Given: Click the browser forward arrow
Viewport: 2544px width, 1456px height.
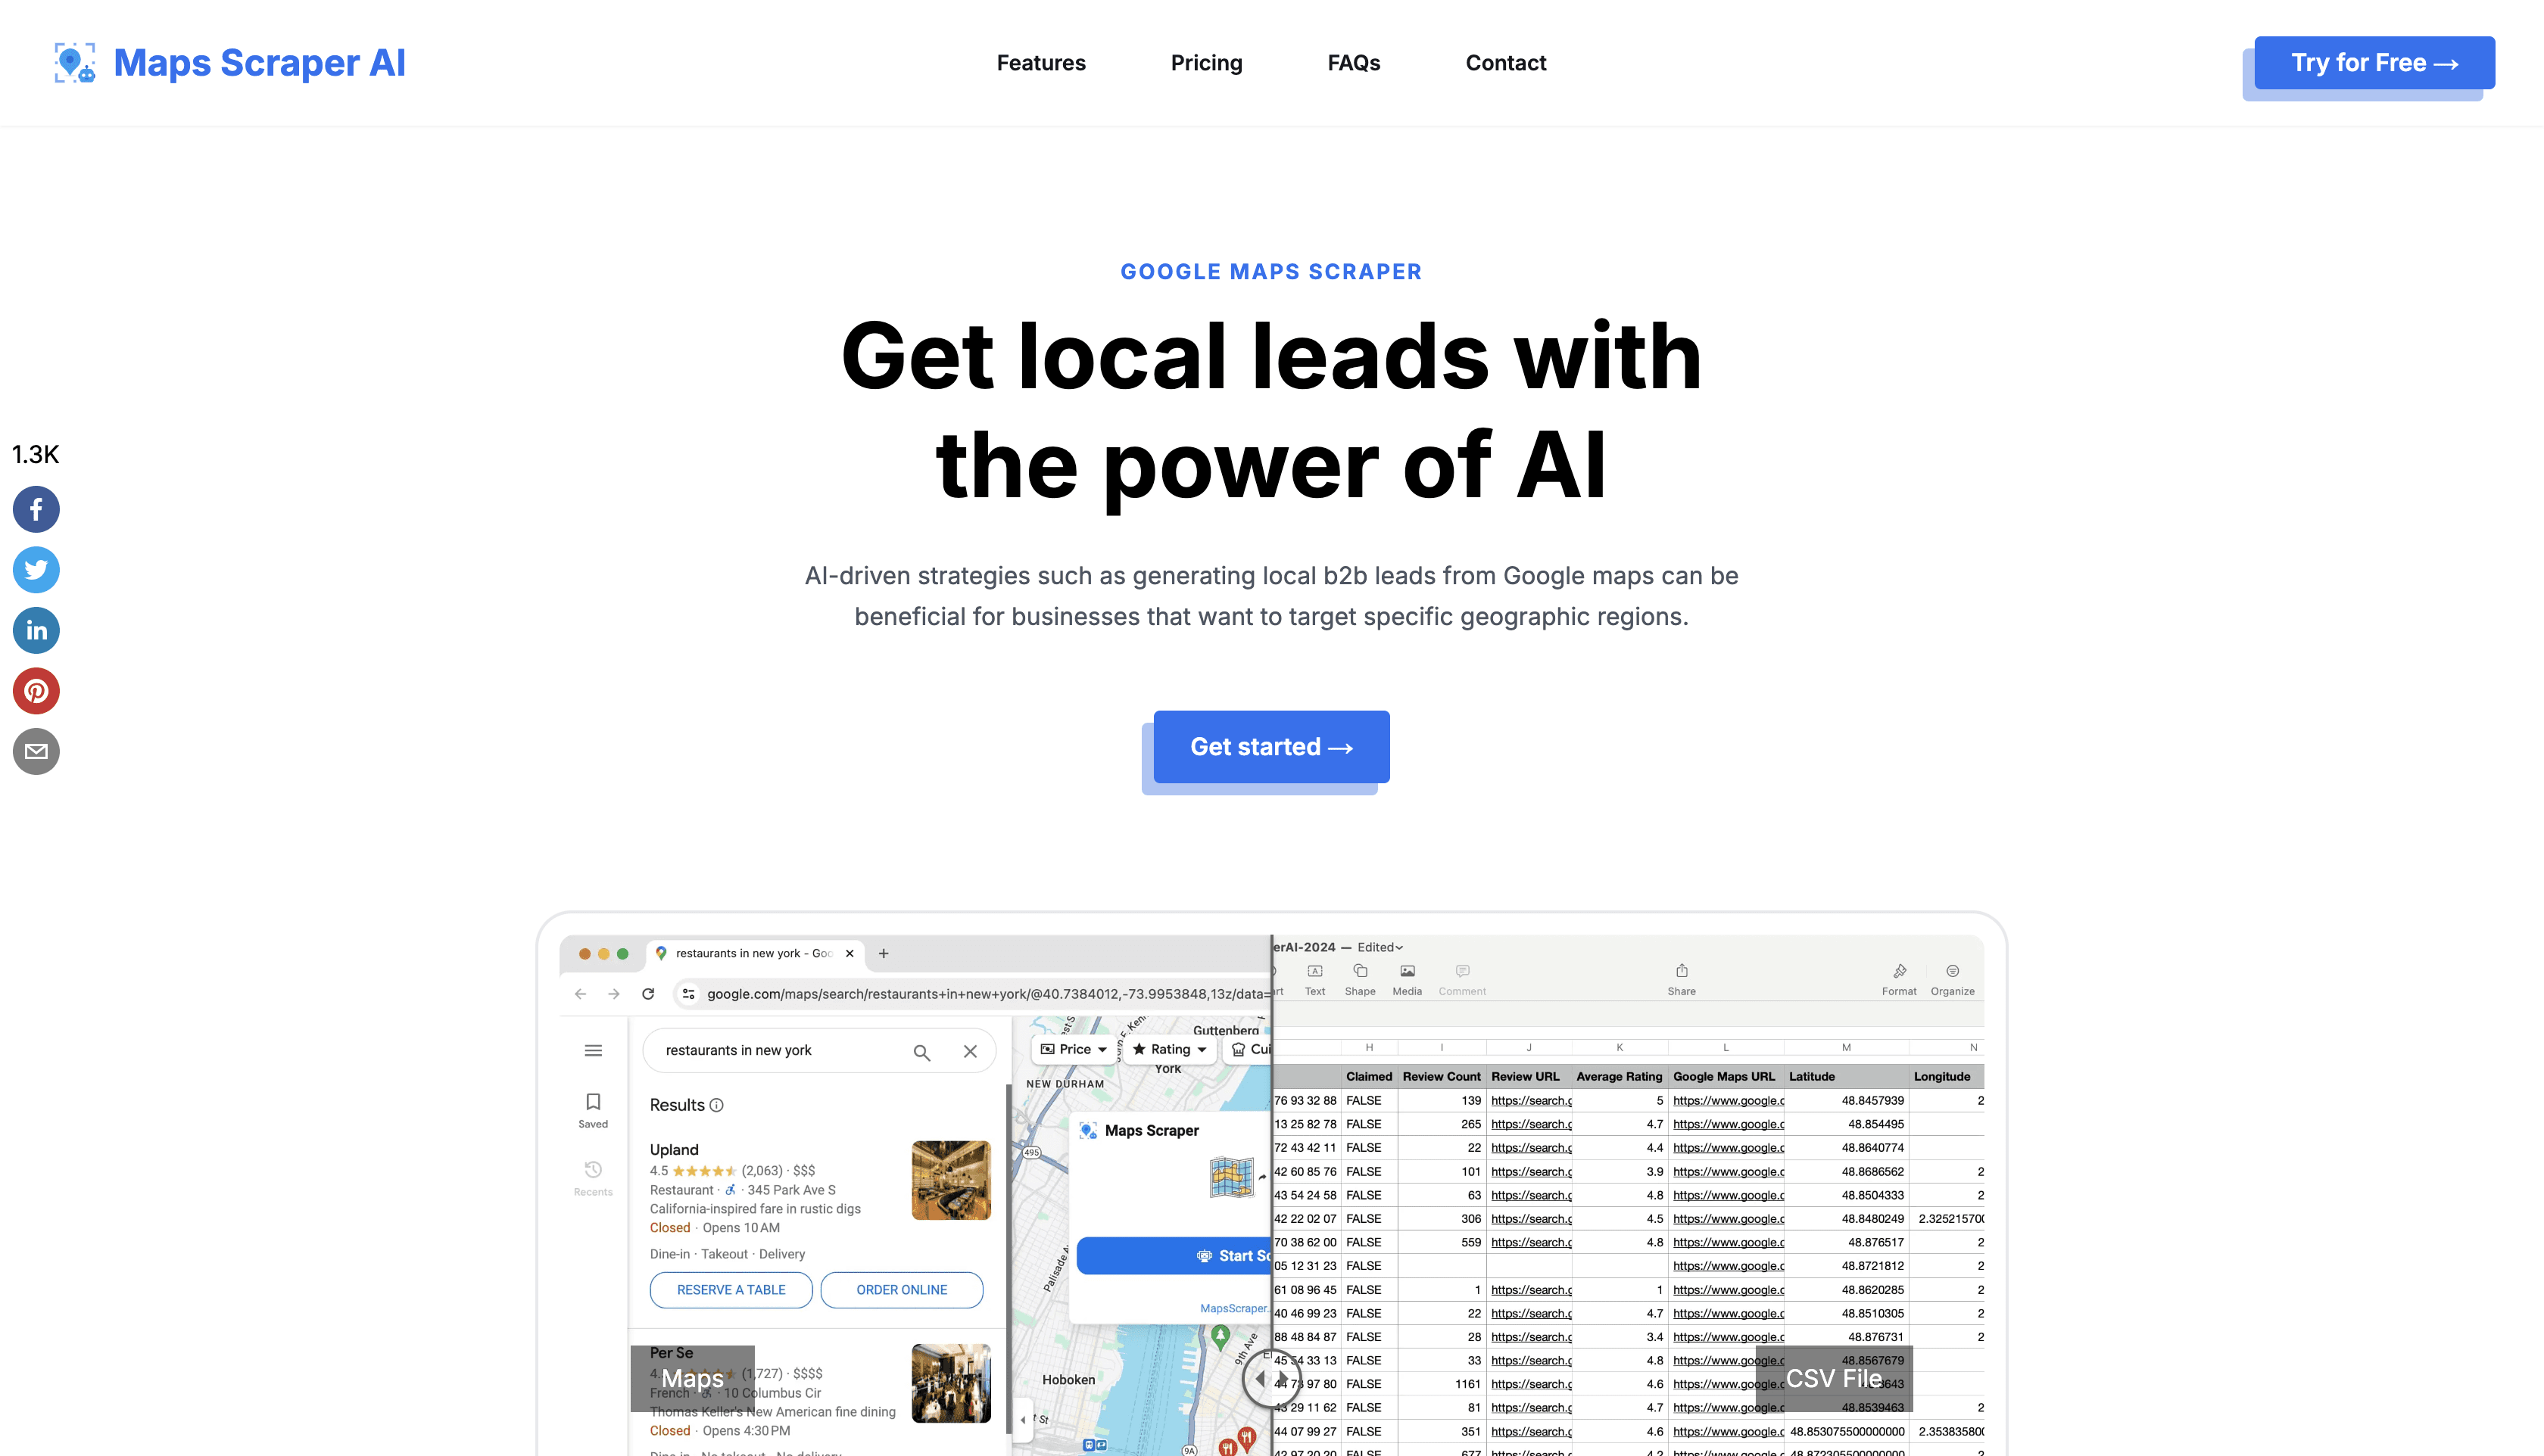Looking at the screenshot, I should tap(614, 994).
